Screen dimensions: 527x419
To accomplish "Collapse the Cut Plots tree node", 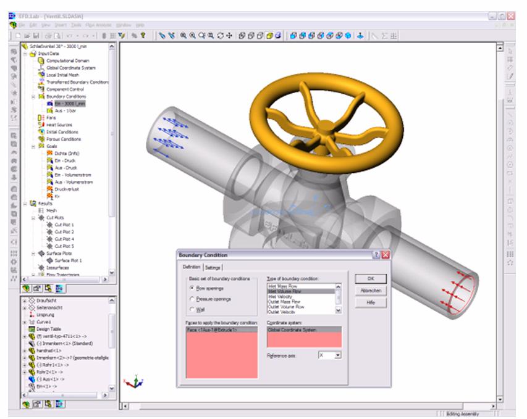I will pos(33,218).
